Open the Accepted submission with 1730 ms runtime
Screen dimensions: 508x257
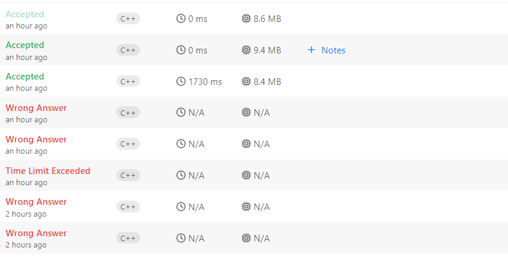coord(25,77)
